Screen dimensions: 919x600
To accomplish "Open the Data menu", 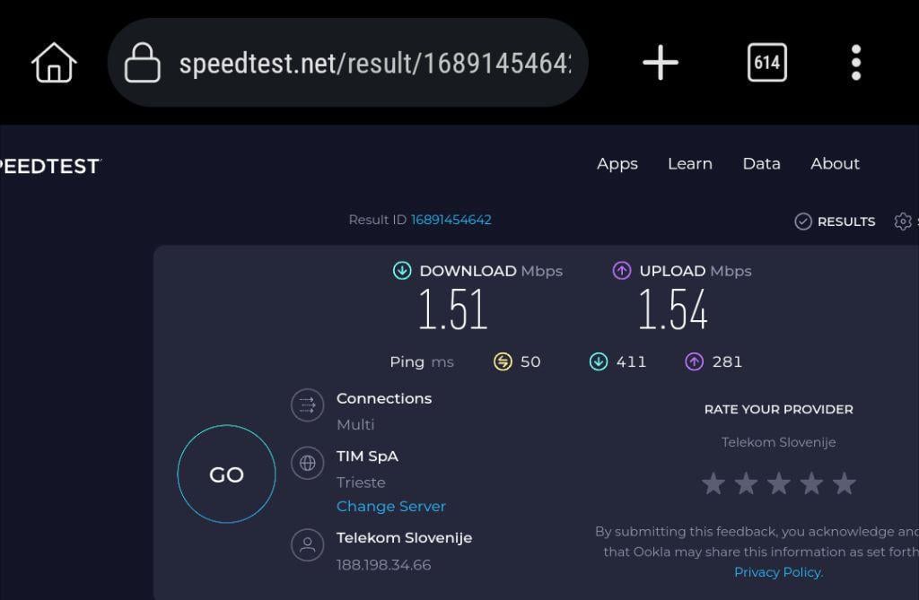I will [761, 163].
